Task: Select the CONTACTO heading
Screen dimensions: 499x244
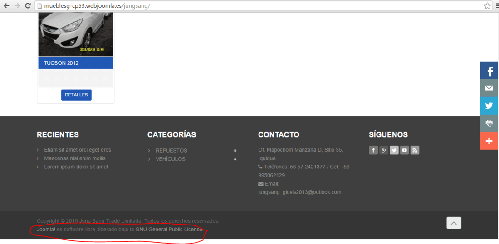Action: point(279,135)
